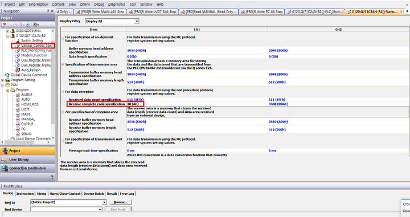Image resolution: width=410 pixels, height=217 pixels.
Task: Collapse 'For specification of reception area' section
Action: pos(63,112)
